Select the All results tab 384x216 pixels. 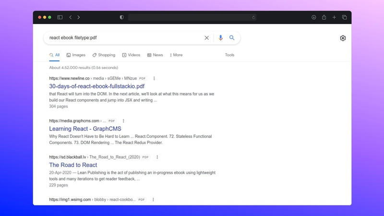(54, 55)
